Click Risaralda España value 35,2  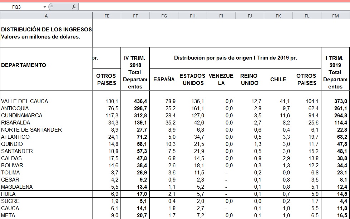click(171, 123)
